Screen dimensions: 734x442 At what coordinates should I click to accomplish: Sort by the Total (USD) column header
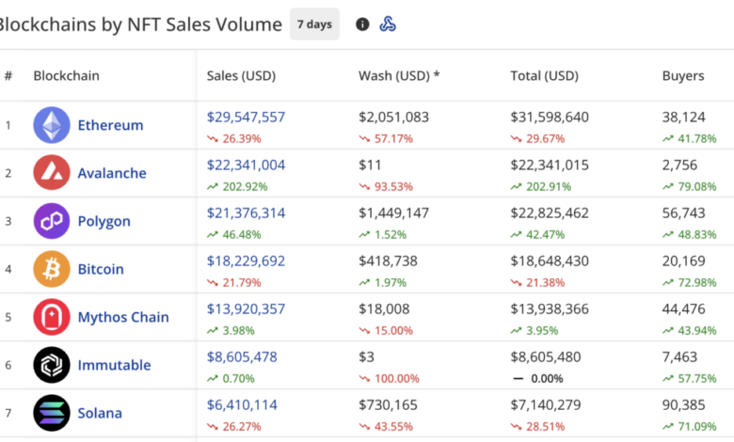coord(545,76)
